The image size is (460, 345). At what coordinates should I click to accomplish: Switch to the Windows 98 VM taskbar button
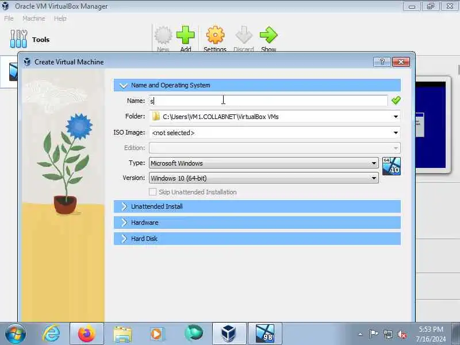coord(265,334)
